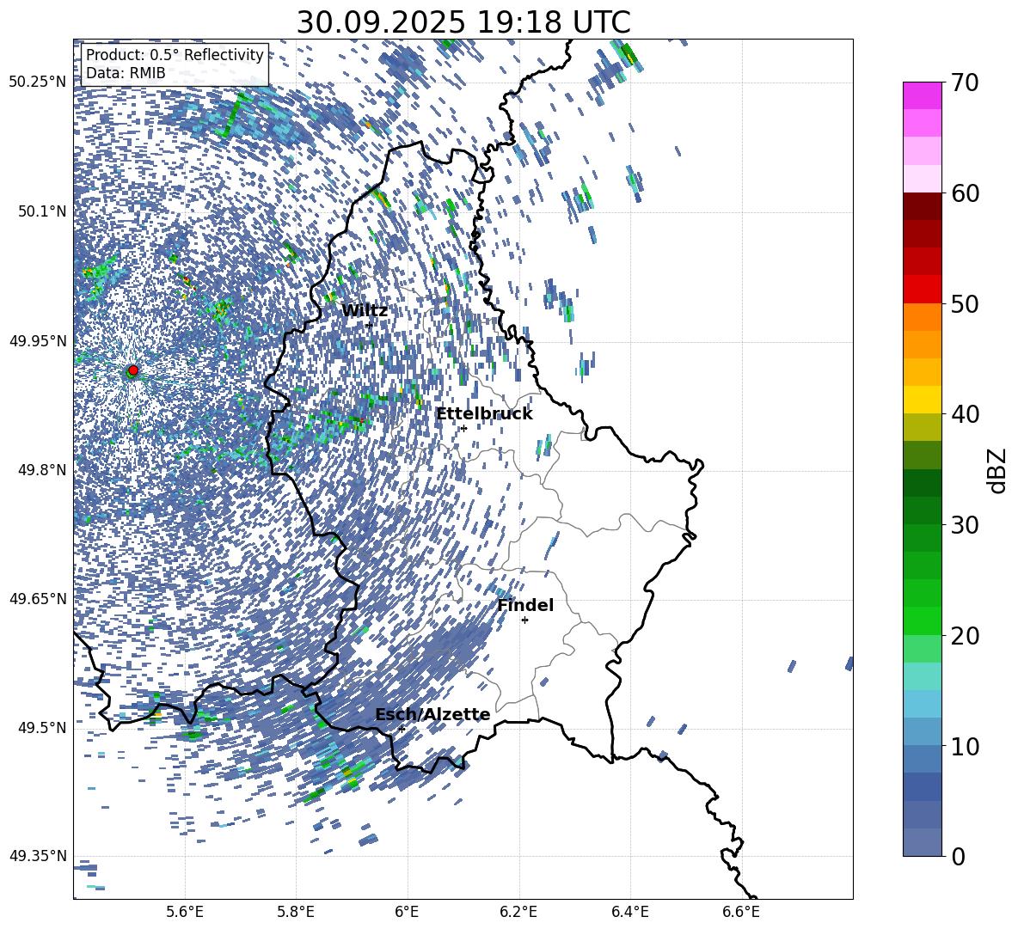The image size is (1018, 929).
Task: Click the 49.35°N latitude label
Action: click(x=38, y=856)
